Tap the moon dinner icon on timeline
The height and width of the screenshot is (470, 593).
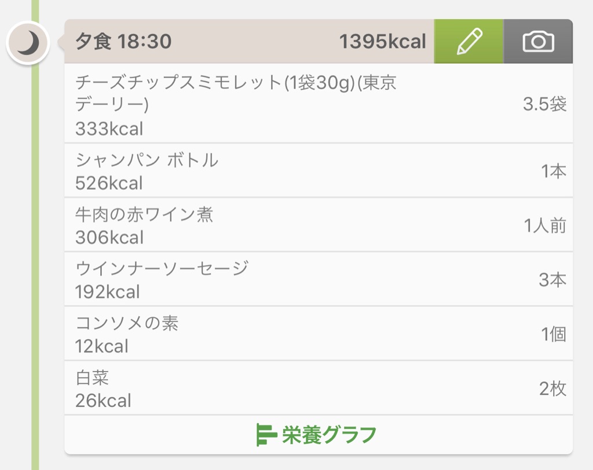point(28,43)
